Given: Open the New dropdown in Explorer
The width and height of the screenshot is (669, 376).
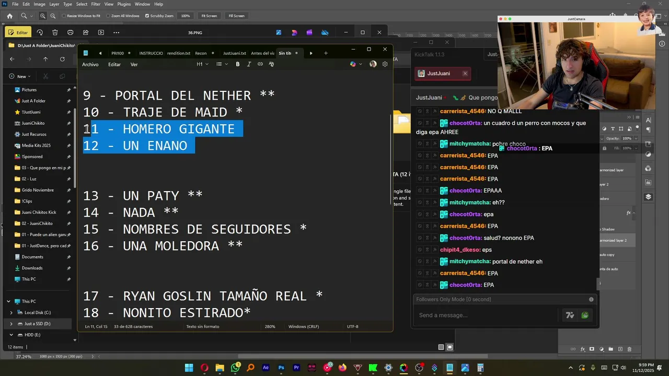Looking at the screenshot, I should [x=21, y=76].
